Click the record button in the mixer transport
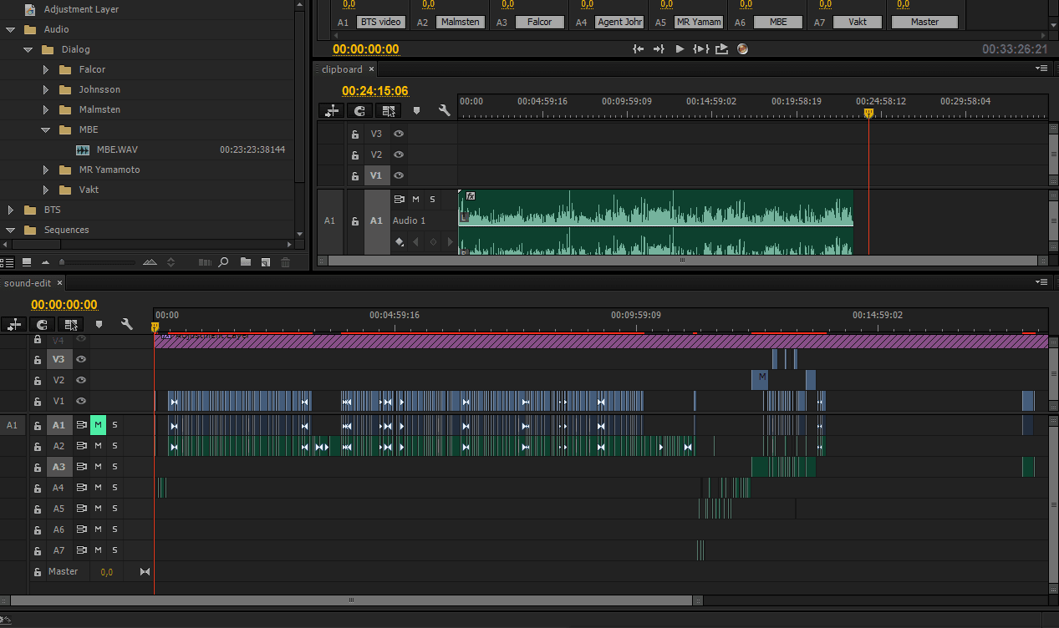This screenshot has height=628, width=1059. coord(742,49)
